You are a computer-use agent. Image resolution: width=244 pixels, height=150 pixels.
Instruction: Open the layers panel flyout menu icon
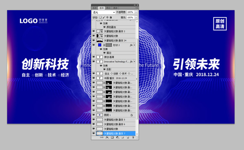[x=136, y=8]
